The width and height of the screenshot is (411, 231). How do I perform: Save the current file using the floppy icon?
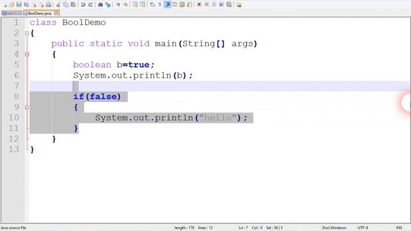pos(19,4)
